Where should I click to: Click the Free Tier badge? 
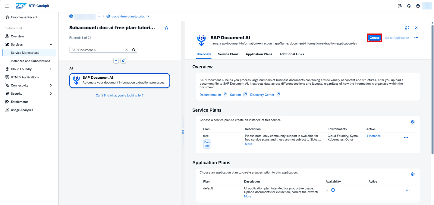click(x=207, y=144)
